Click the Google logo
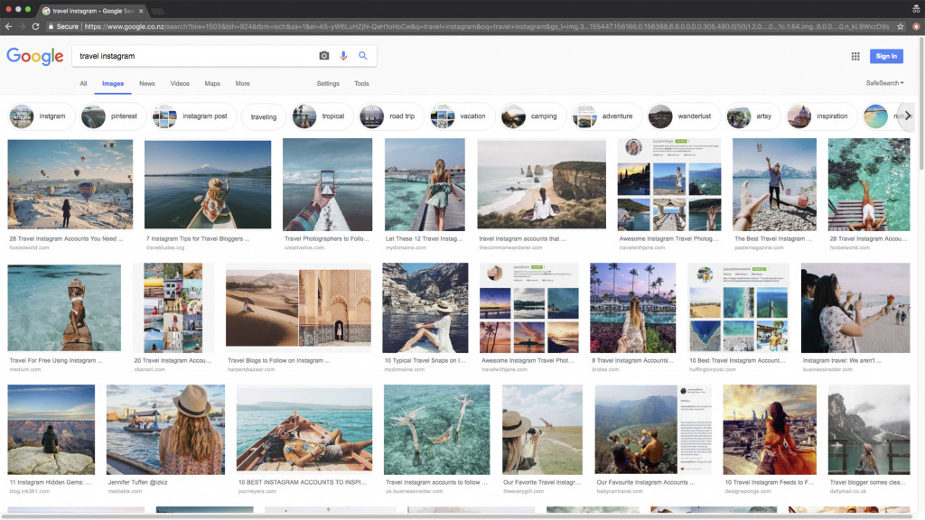Viewport: 925px width, 520px height. [35, 56]
